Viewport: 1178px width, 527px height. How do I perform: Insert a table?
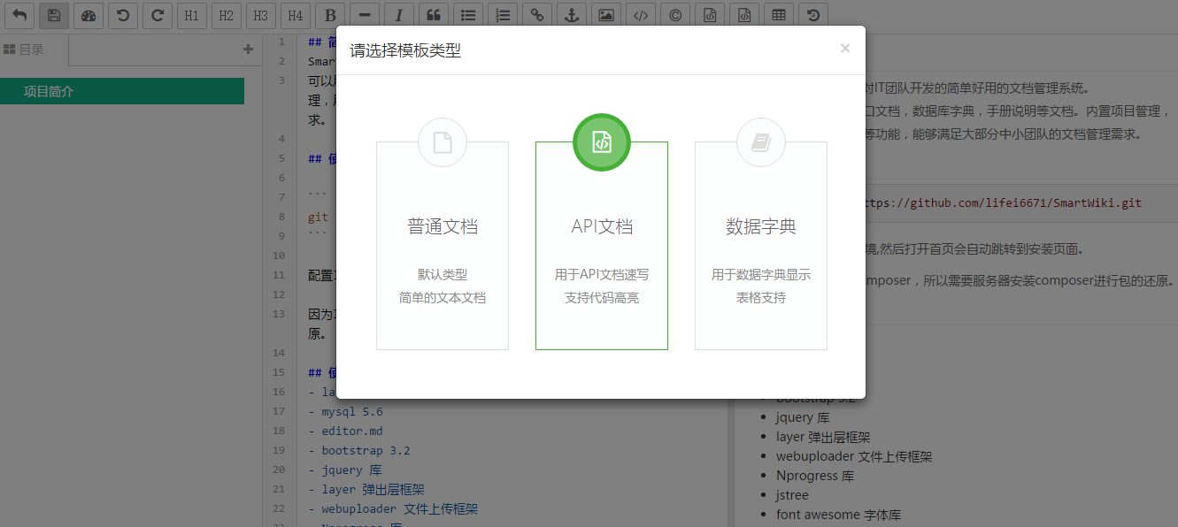(778, 15)
